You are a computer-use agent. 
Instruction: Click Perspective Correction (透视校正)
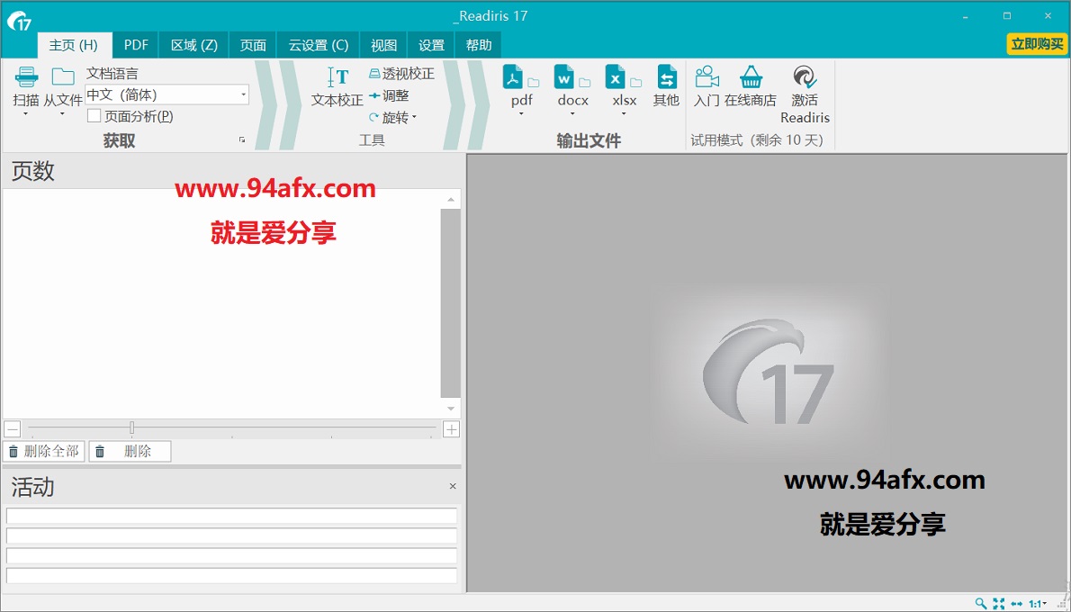pos(401,74)
